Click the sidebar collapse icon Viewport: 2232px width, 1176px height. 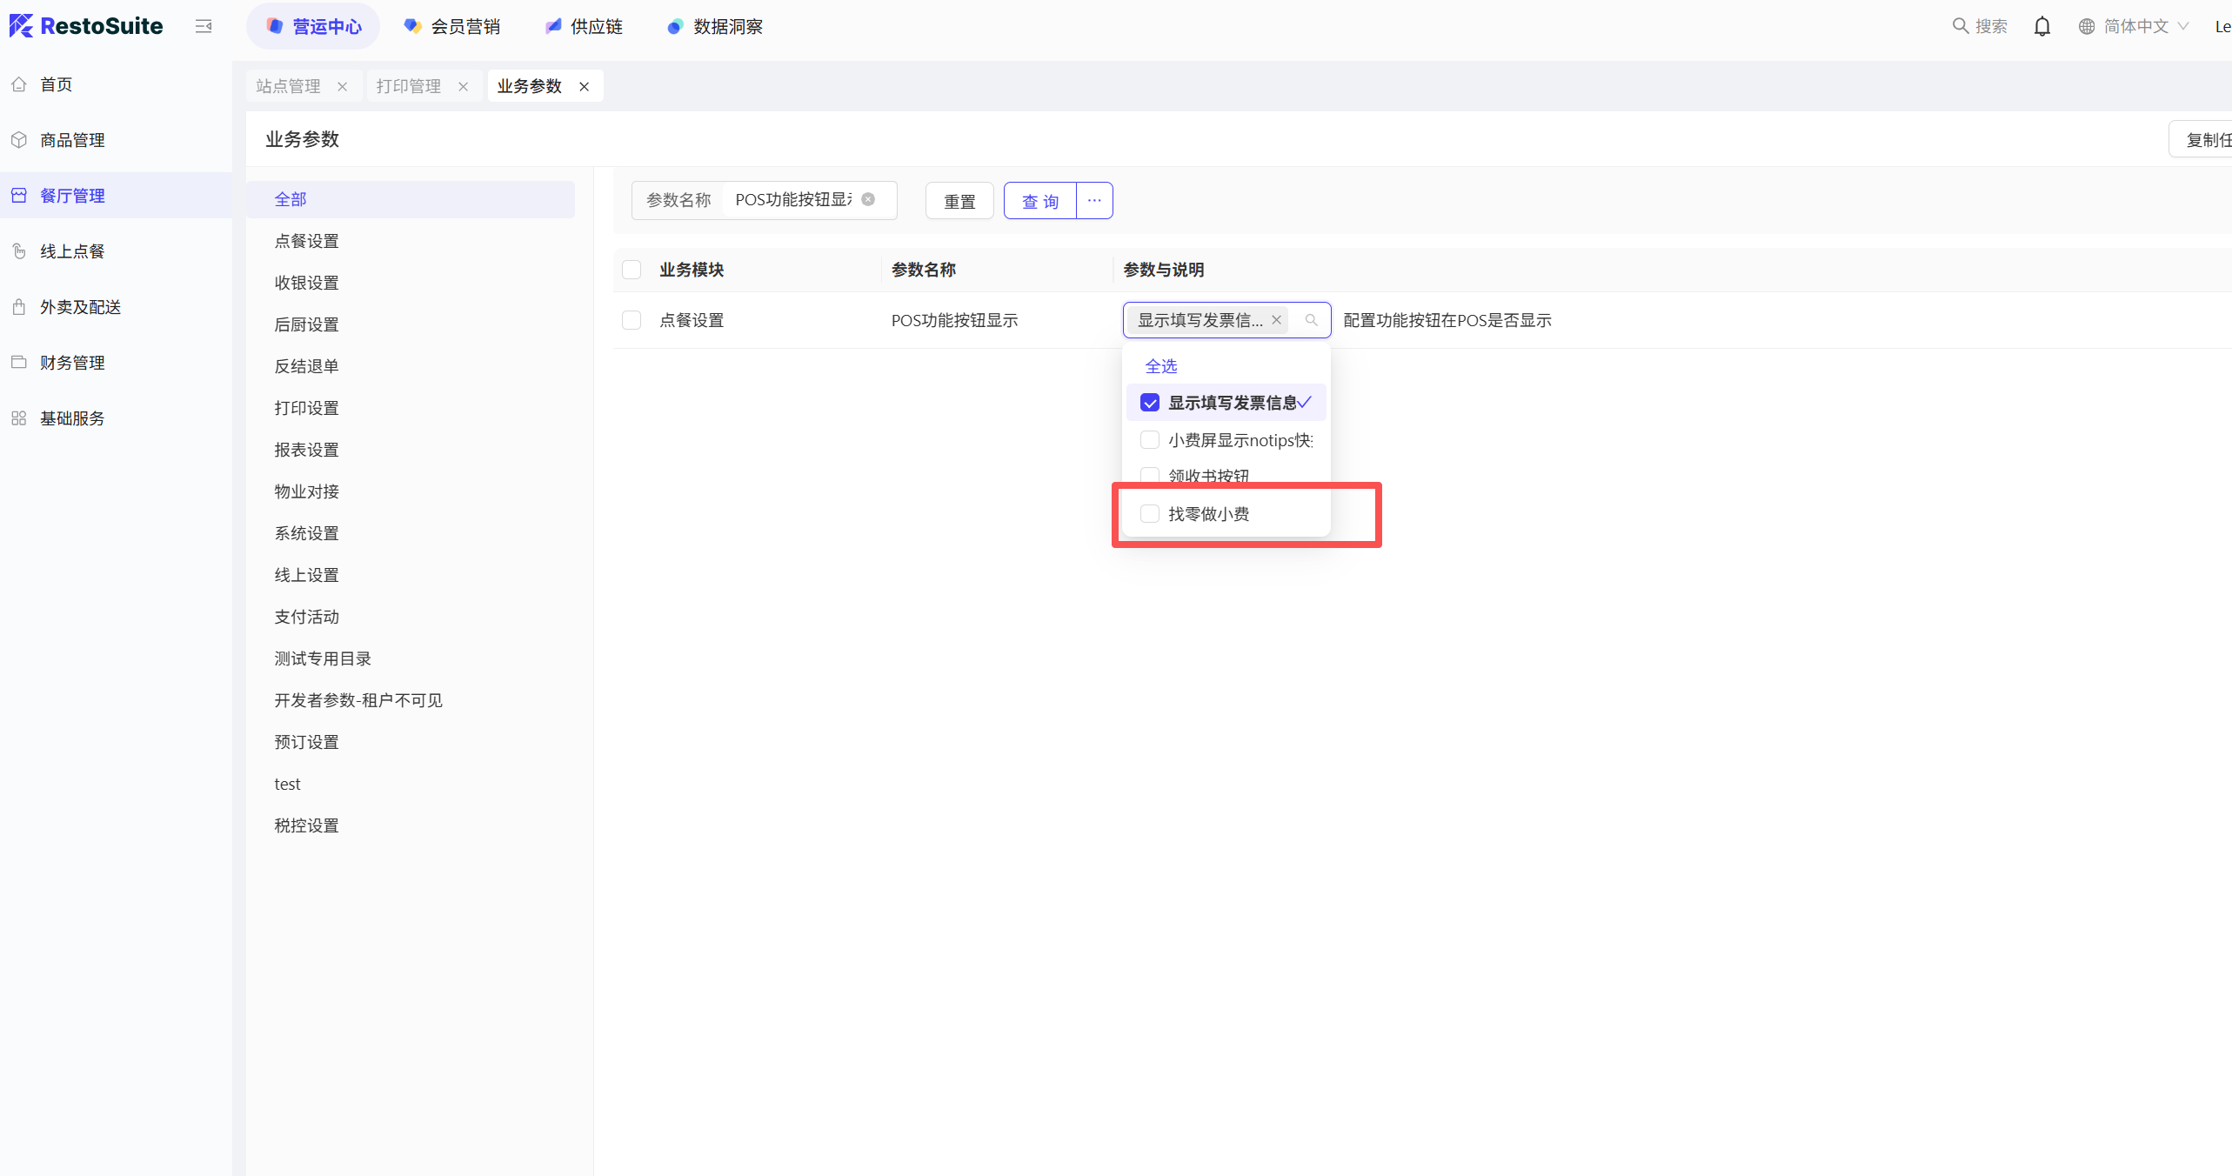click(204, 27)
